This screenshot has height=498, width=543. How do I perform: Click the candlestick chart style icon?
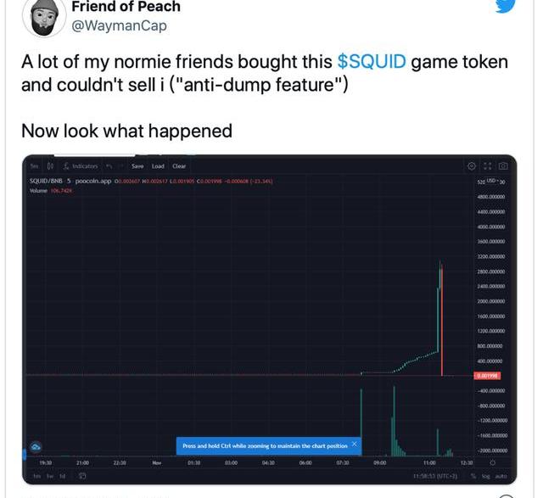pos(51,166)
